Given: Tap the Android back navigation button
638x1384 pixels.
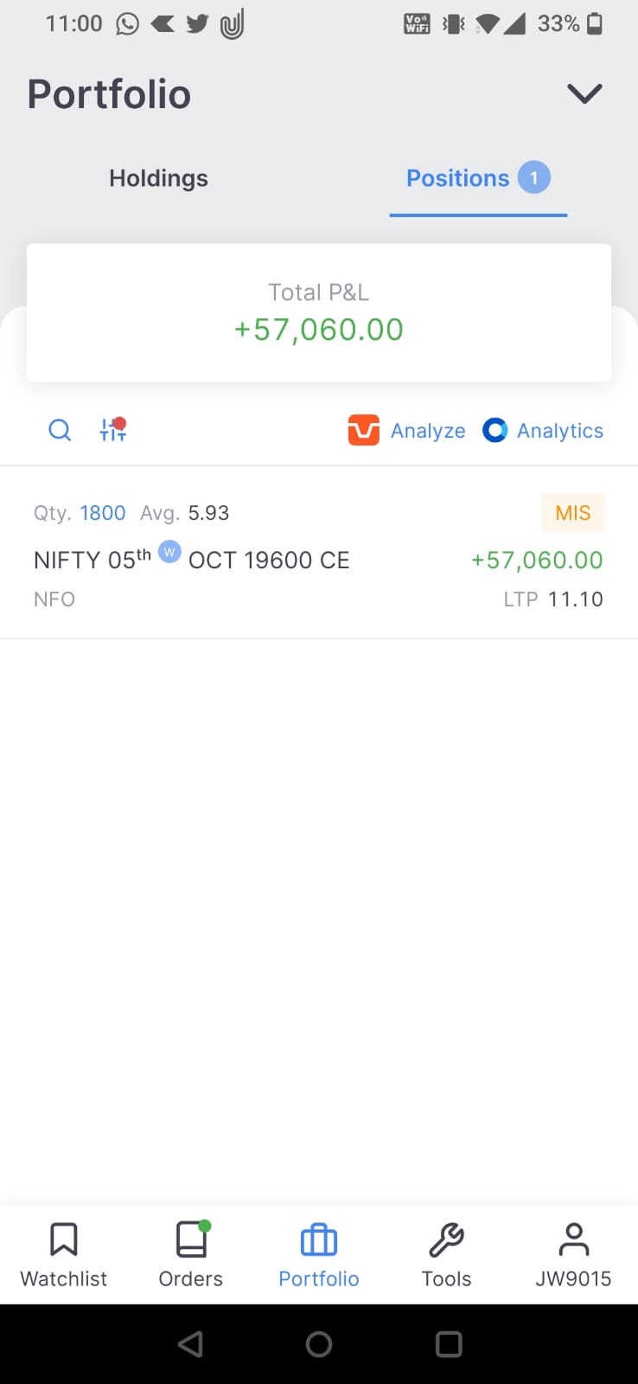Looking at the screenshot, I should (x=190, y=1343).
